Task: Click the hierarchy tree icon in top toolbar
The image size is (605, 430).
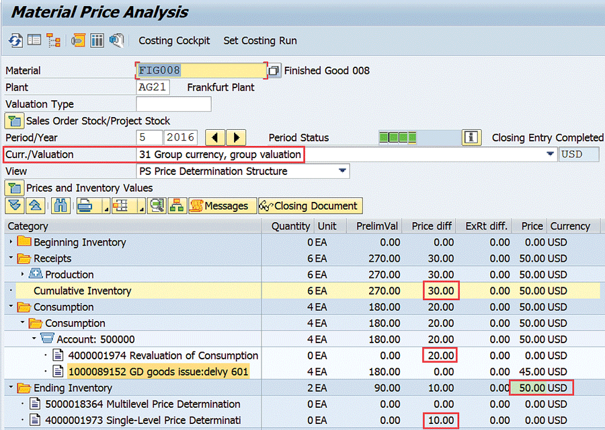Action: 53,40
